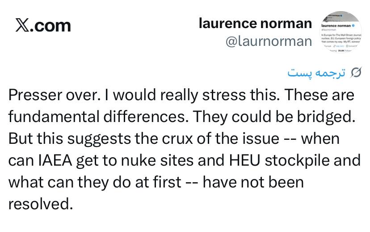Click the blue verified badge inside the avatar
This screenshot has height=232, width=370.
[353, 26]
